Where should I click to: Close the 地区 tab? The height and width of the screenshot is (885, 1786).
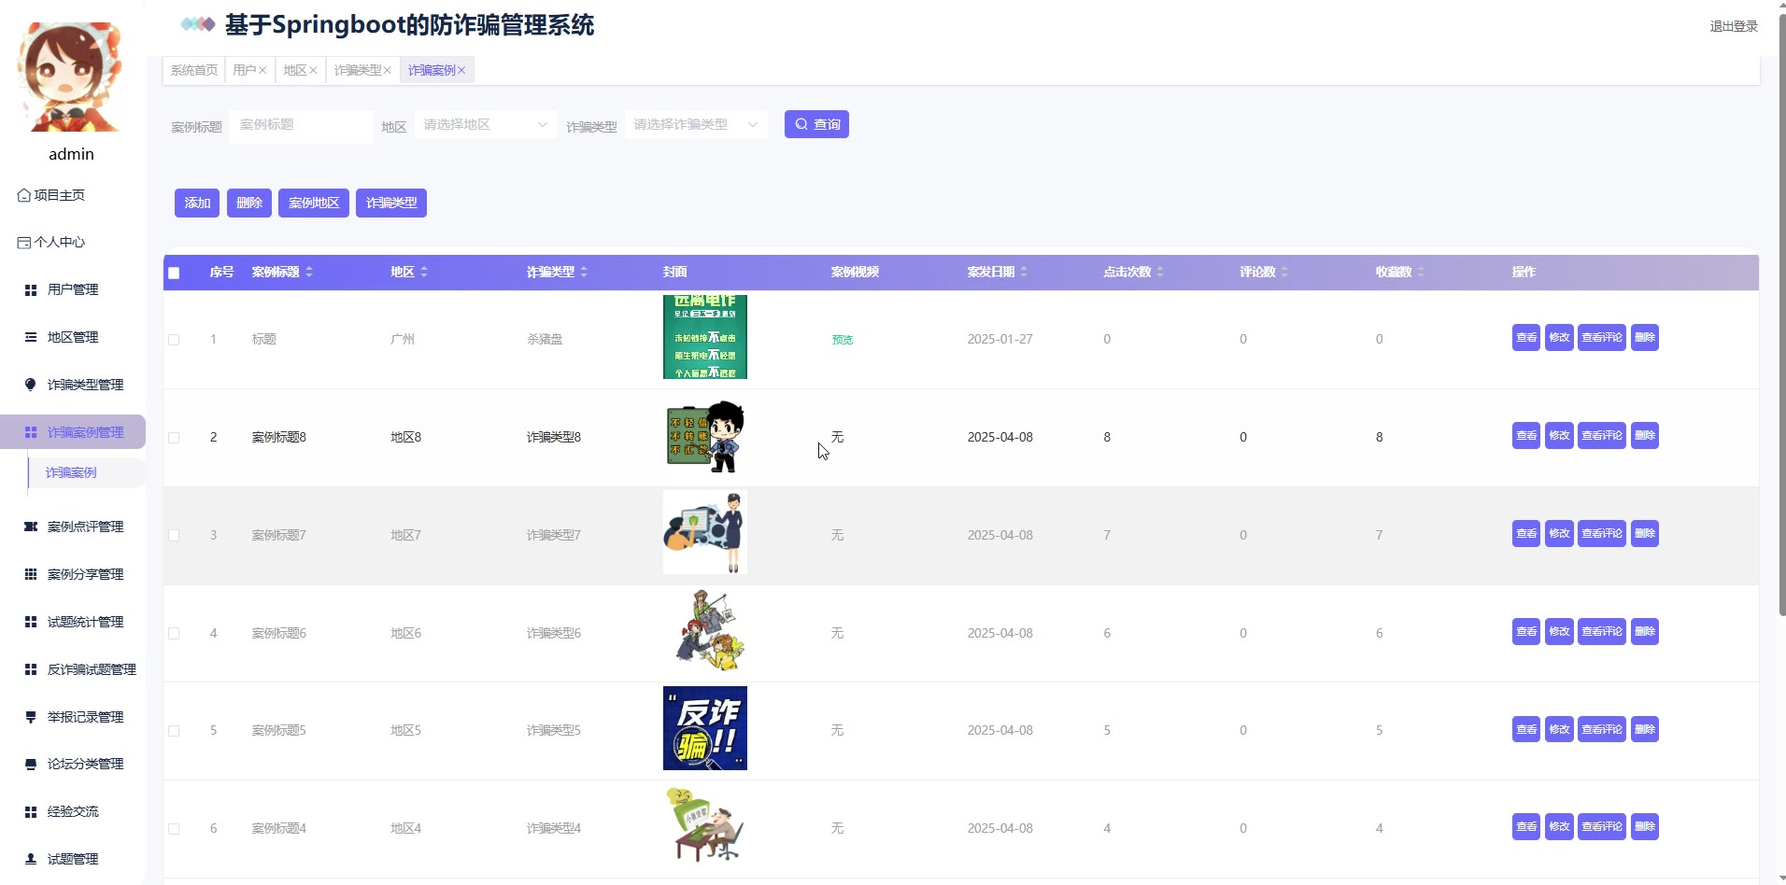[314, 69]
